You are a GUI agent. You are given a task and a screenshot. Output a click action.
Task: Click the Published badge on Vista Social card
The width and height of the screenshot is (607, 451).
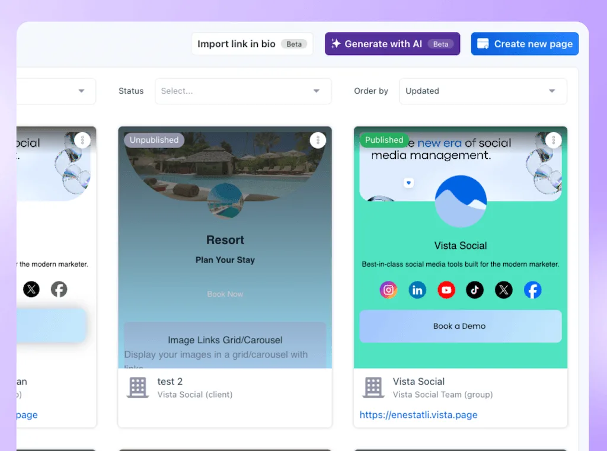click(x=384, y=140)
